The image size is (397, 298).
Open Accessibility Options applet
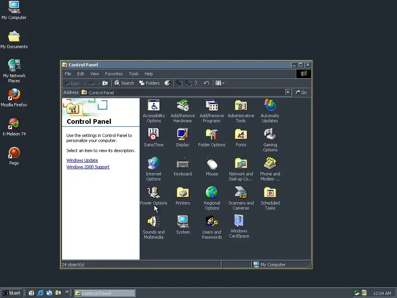(x=154, y=111)
